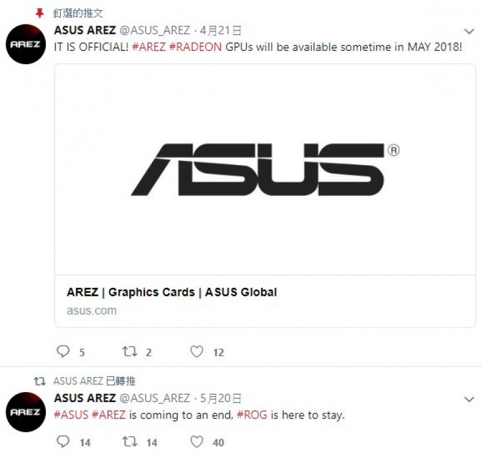Click the AREZ avatar on the May 20 tweet
Screen dimensions: 482x453
(x=26, y=412)
